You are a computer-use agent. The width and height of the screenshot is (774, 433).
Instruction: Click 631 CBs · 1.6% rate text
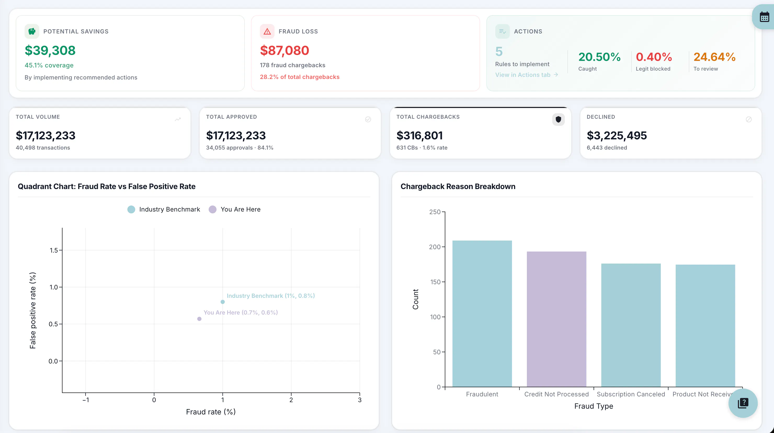tap(422, 147)
